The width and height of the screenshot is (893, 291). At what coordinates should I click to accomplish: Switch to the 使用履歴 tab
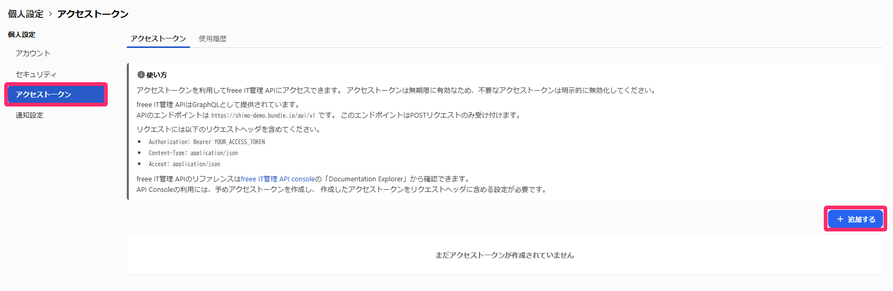pos(213,38)
